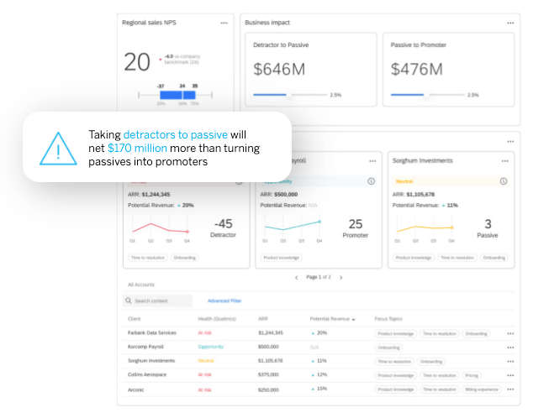Open row menu for Korcomp Payroll

(x=510, y=347)
